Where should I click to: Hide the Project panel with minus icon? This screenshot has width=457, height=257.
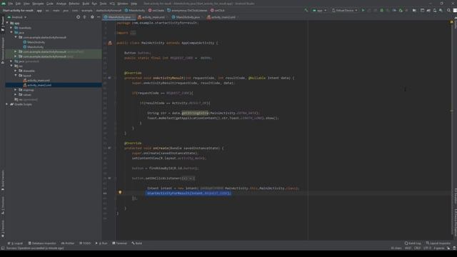click(99, 17)
